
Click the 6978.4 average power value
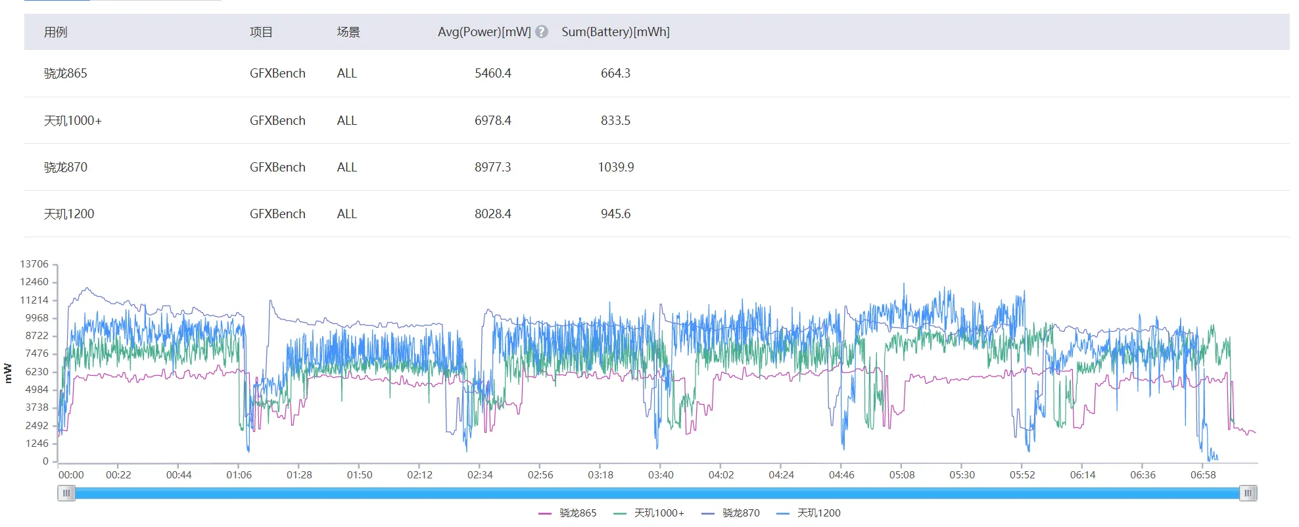(493, 121)
